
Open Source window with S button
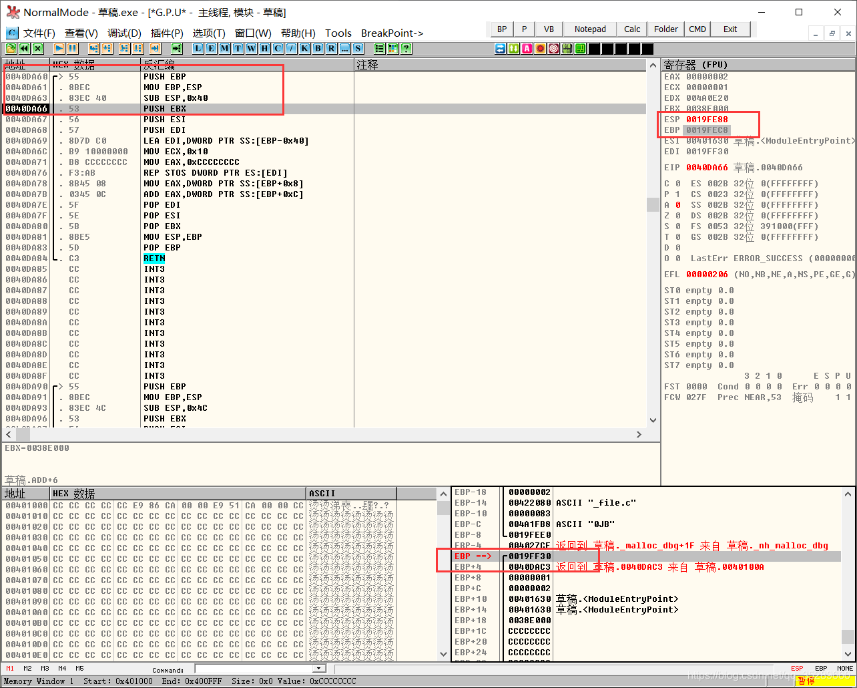(x=358, y=48)
